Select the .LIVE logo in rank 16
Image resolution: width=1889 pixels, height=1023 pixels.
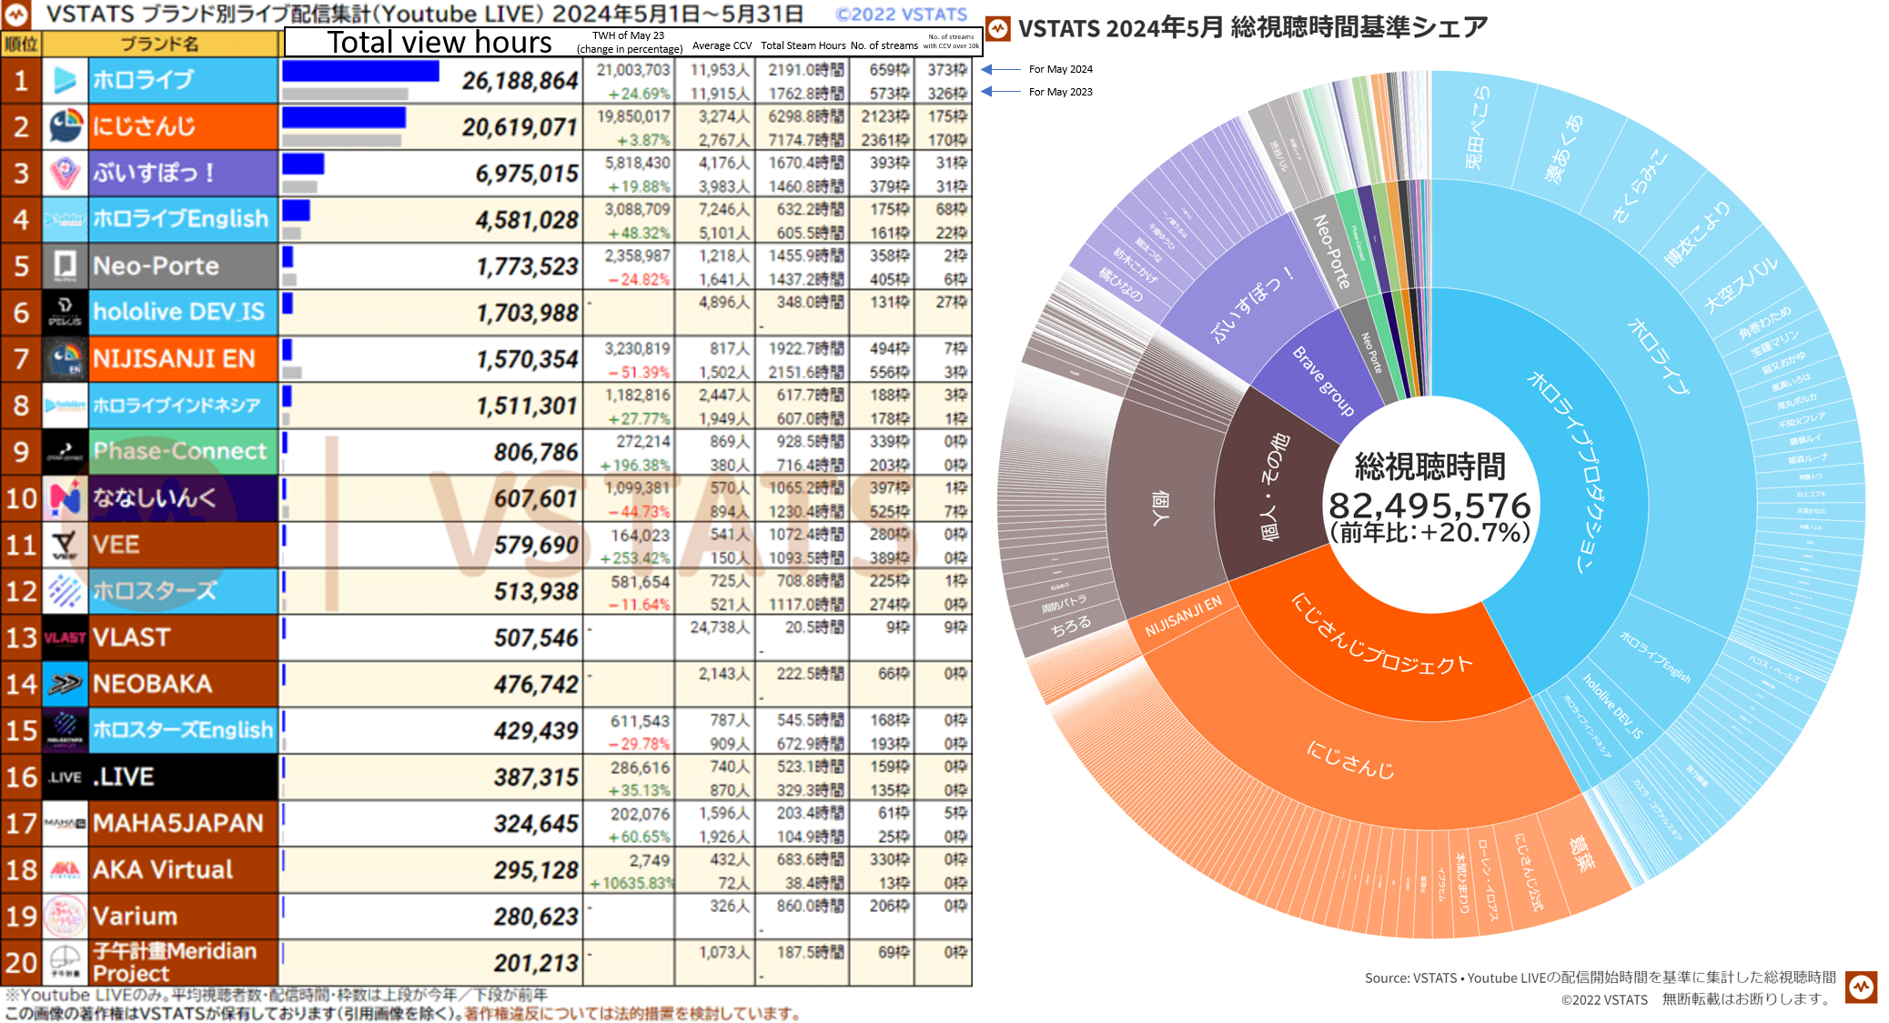(x=65, y=777)
